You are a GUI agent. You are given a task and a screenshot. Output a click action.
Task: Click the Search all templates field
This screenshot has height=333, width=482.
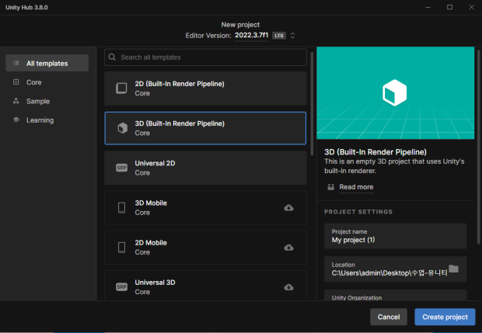pyautogui.click(x=205, y=57)
